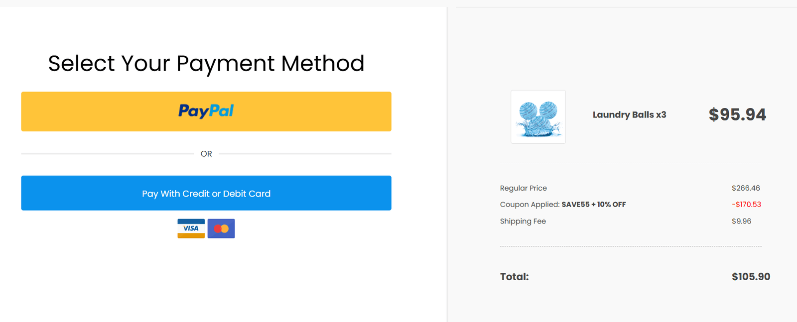Image resolution: width=797 pixels, height=322 pixels.
Task: Click the $95.94 product price
Action: coord(737,114)
